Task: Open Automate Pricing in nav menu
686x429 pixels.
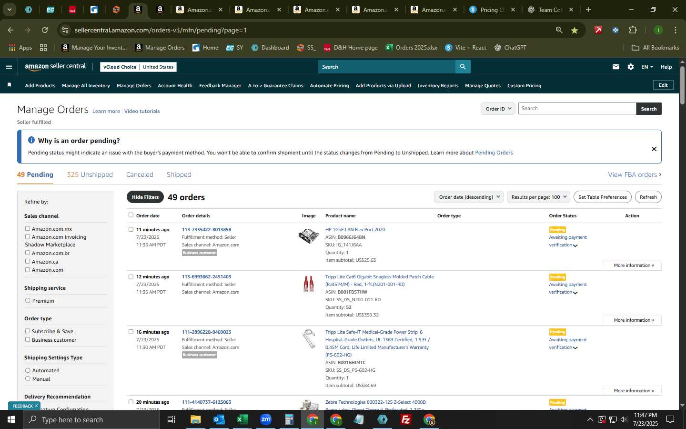Action: coord(329,86)
